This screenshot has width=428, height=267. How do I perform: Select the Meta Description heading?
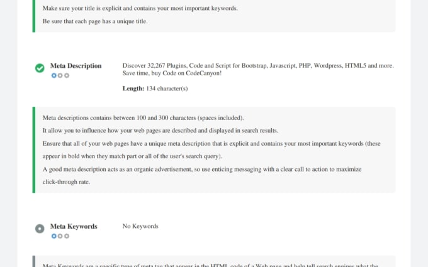tap(76, 66)
